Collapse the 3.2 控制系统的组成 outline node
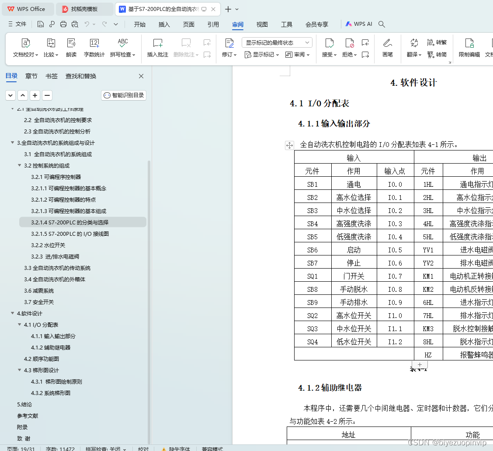Viewport: 493px width, 451px height. click(x=20, y=165)
